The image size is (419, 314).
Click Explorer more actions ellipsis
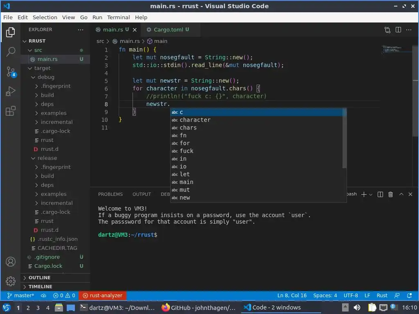(x=81, y=29)
